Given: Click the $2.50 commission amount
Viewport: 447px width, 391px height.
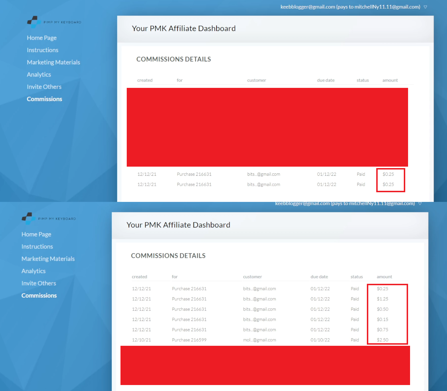Looking at the screenshot, I should 382,340.
